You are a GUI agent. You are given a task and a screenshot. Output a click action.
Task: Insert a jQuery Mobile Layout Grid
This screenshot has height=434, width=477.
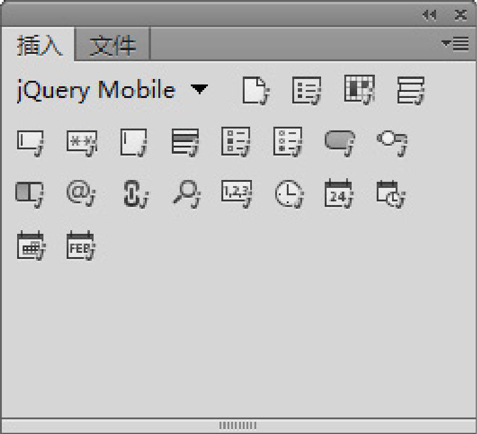pyautogui.click(x=359, y=90)
